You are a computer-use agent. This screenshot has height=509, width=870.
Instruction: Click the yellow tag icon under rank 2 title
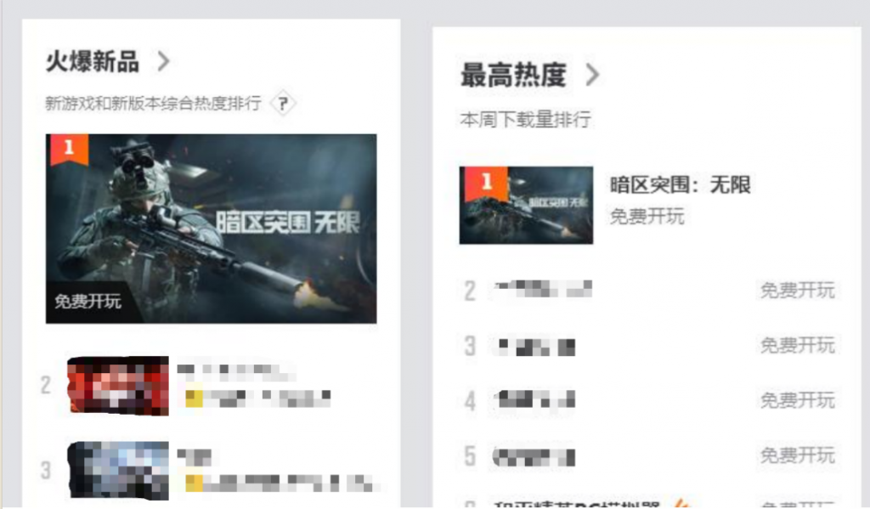194,399
